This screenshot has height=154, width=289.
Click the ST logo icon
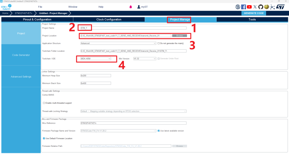[280, 7]
